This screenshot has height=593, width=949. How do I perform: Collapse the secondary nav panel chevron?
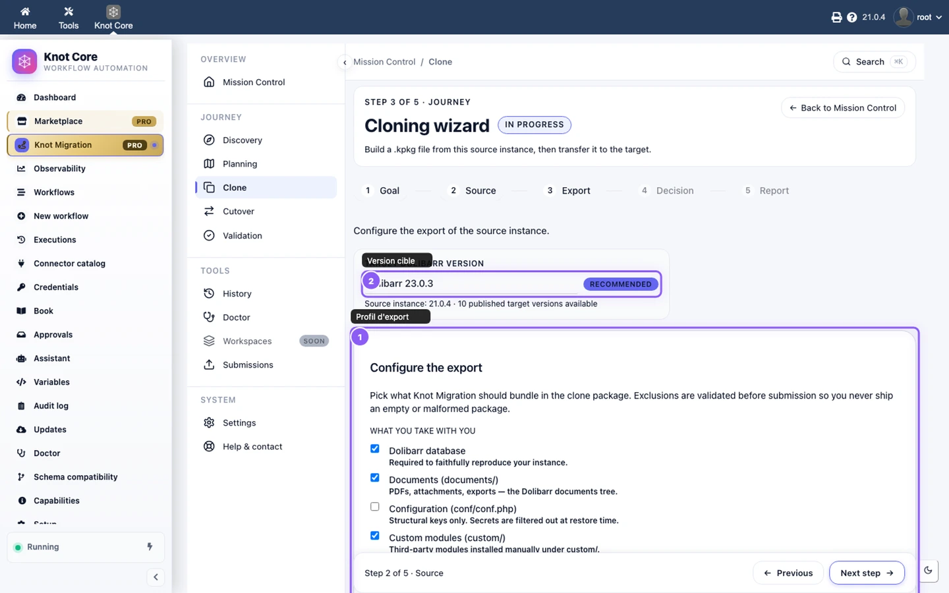point(345,63)
